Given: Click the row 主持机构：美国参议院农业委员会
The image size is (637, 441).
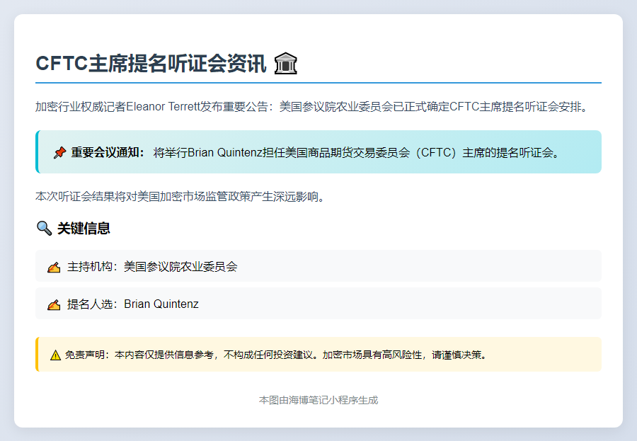Looking at the screenshot, I should coord(318,266).
